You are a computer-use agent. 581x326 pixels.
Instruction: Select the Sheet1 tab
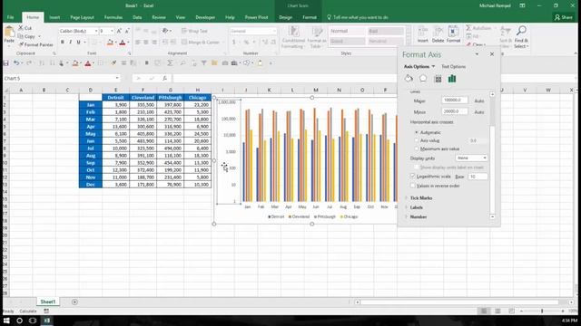(x=48, y=302)
